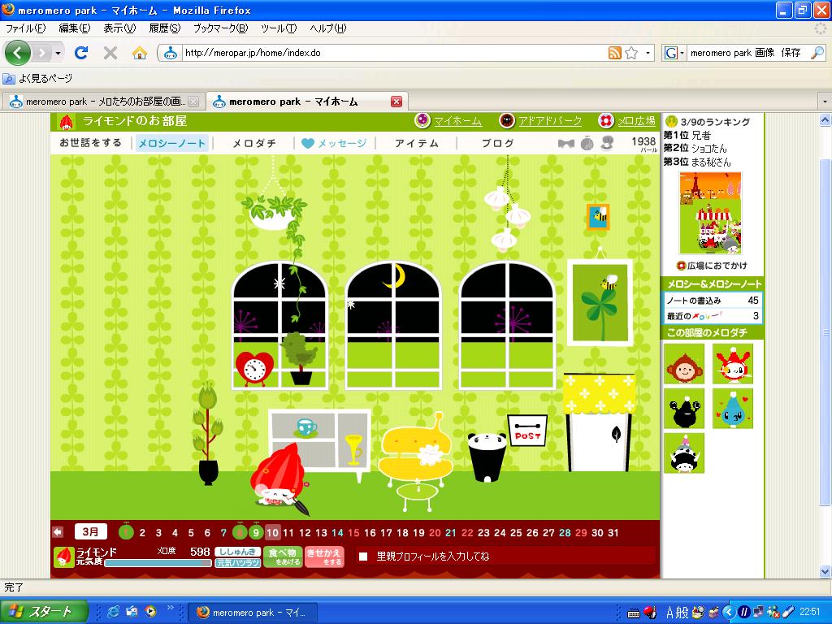Click the white door with yellow awning

point(600,422)
